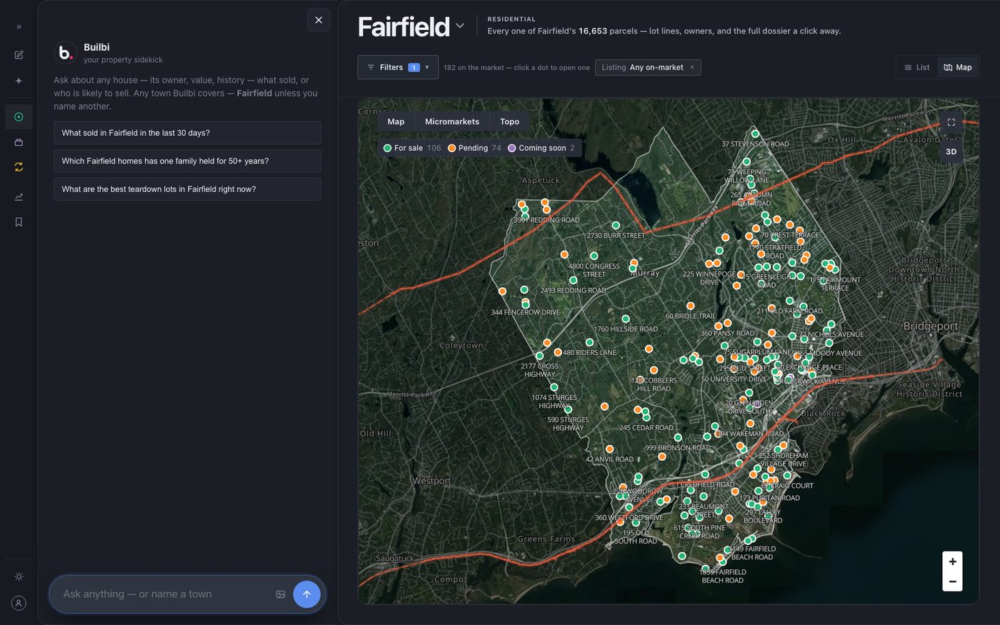
Task: Click the yellow refresh arrows sidebar icon
Action: click(x=19, y=167)
